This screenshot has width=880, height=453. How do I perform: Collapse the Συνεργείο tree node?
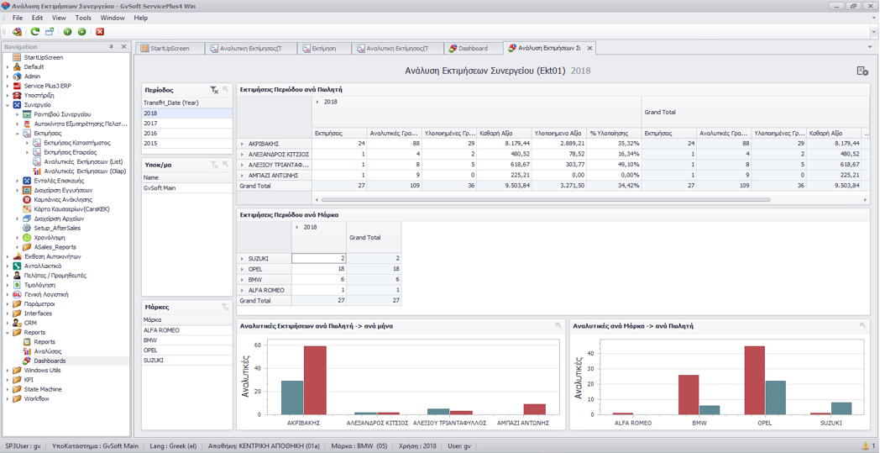tap(8, 105)
